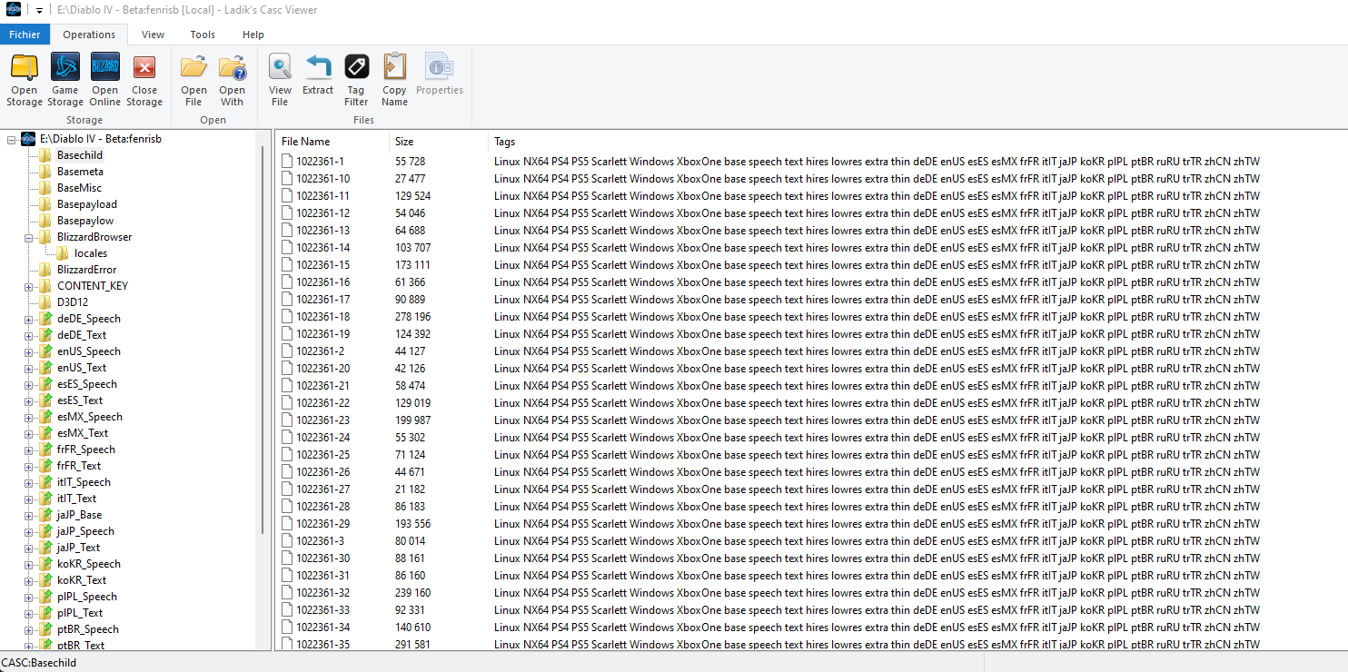This screenshot has width=1348, height=672.
Task: Expand the enUS_Speech tree node
Action: click(x=28, y=351)
